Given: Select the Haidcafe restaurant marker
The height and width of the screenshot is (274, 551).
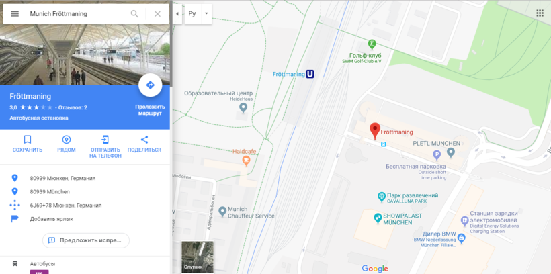Looking at the screenshot, I should [x=247, y=161].
